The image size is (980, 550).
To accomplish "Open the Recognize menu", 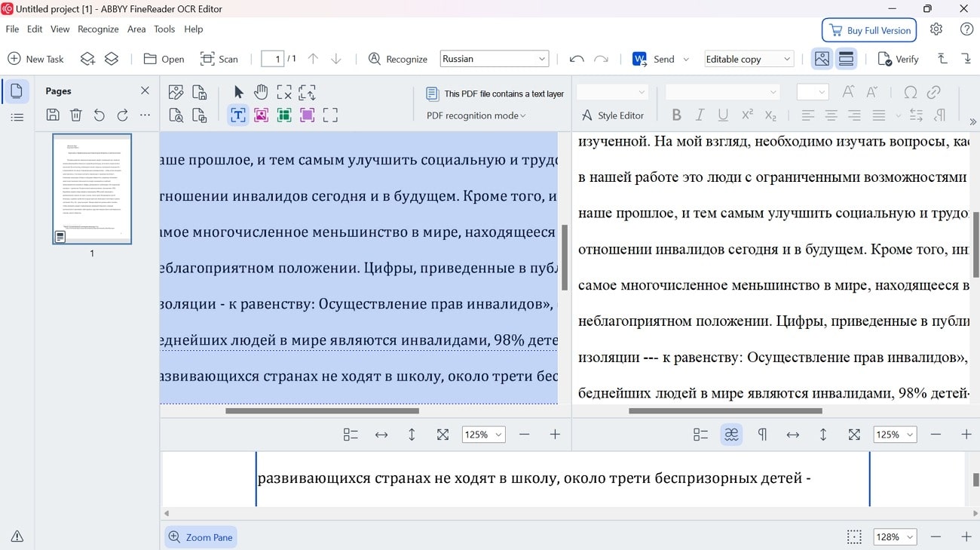I will (x=98, y=29).
